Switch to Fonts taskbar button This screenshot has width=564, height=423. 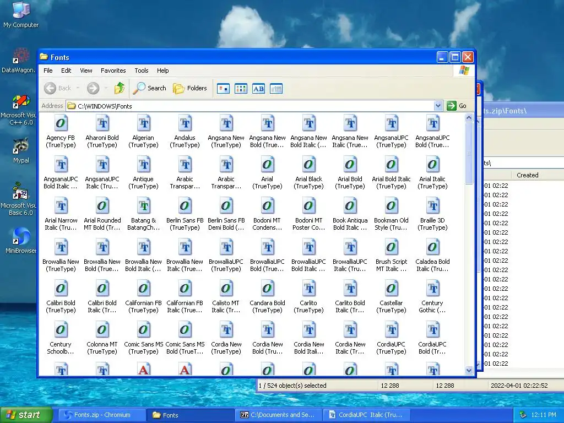[x=190, y=415]
